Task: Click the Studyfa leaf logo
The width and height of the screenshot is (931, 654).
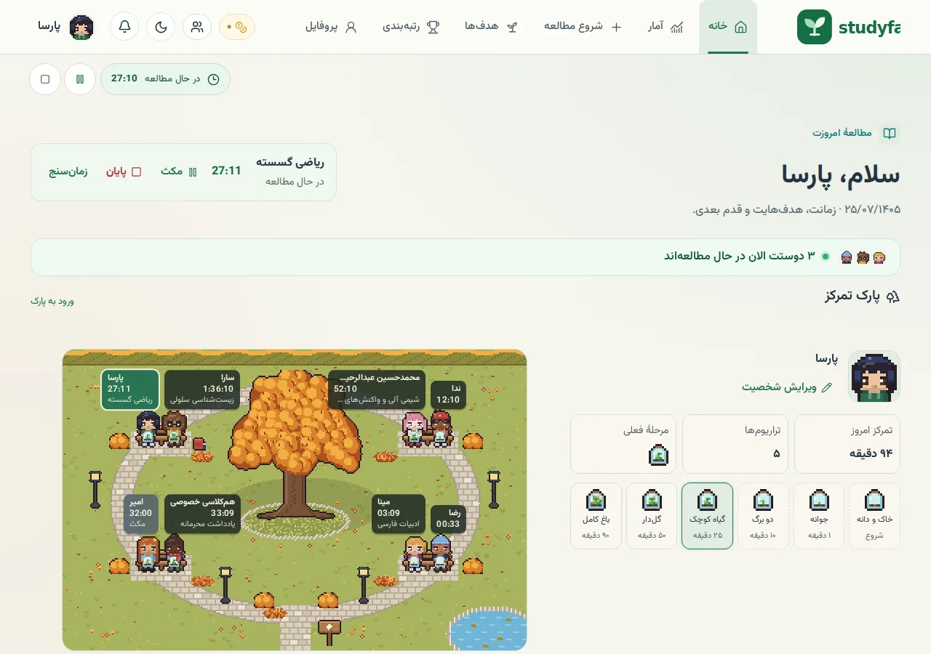Action: point(815,27)
